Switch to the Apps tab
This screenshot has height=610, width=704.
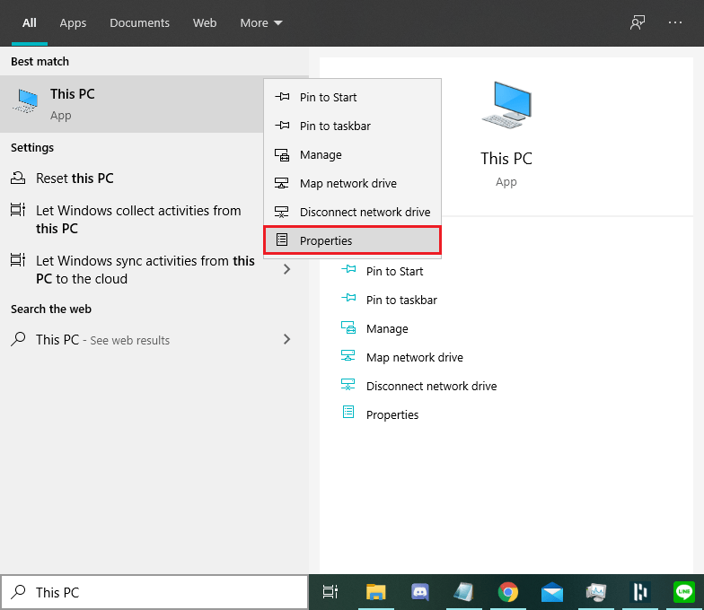coord(73,23)
